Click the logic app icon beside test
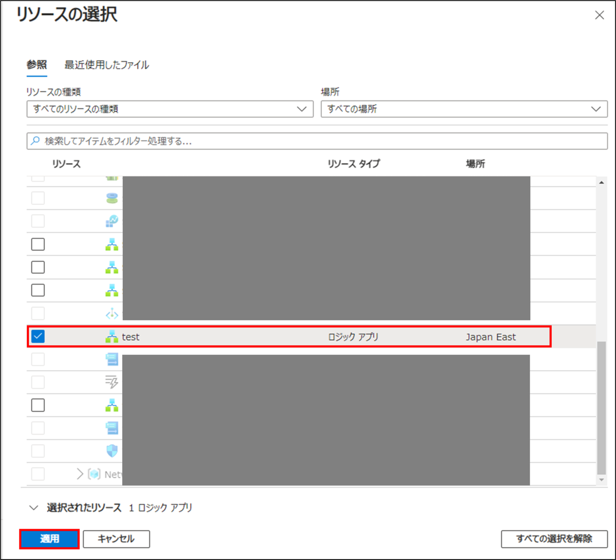616x560 pixels. [111, 337]
